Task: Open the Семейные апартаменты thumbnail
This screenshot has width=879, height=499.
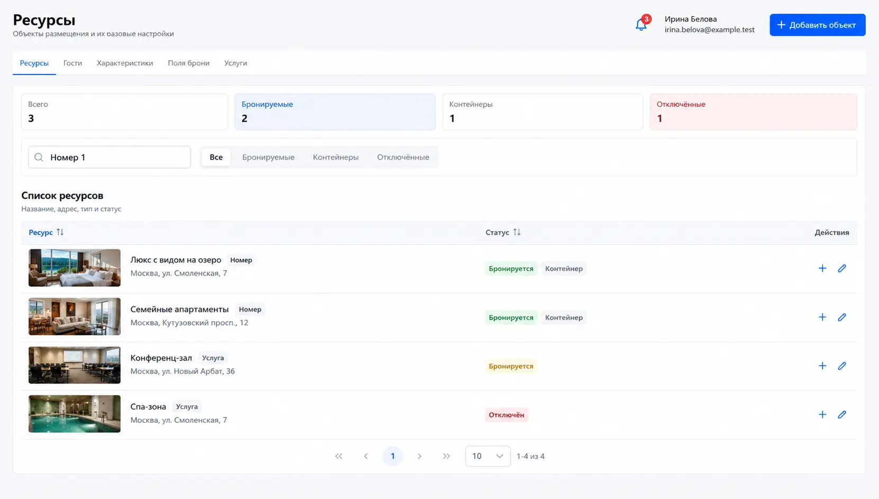Action: tap(75, 317)
